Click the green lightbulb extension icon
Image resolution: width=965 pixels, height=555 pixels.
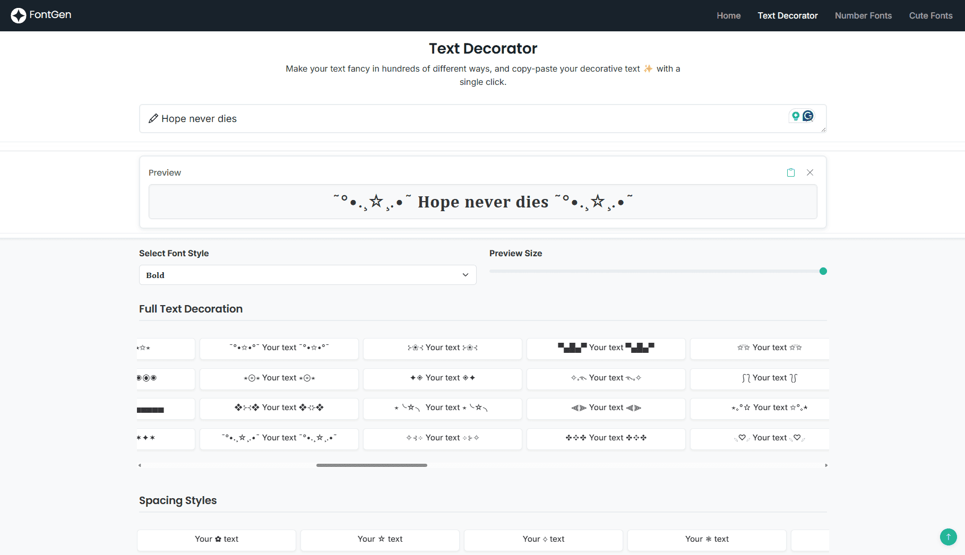pyautogui.click(x=795, y=116)
